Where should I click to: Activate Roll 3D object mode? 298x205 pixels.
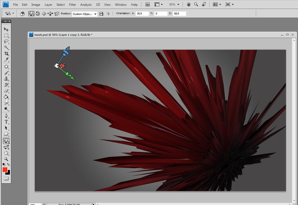pos(38,14)
